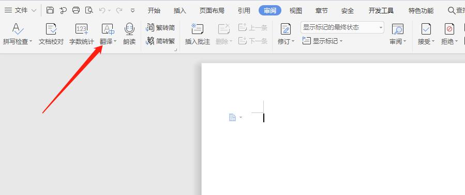
Task: Click the search magnifier icon
Action: (452, 11)
